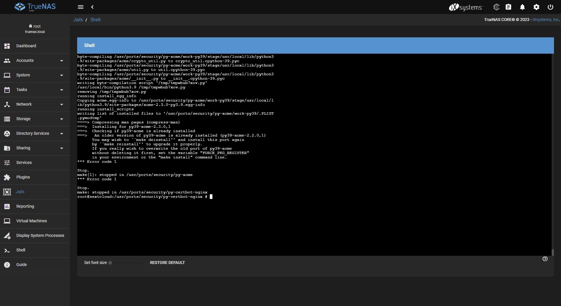This screenshot has height=306, width=561.
Task: Click the Tasks calendar icon
Action: click(7, 90)
